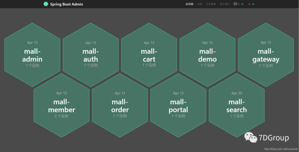This screenshot has height=152, width=299.
Task: Open the Spring Boot Admin brand link
Action: pyautogui.click(x=63, y=4)
